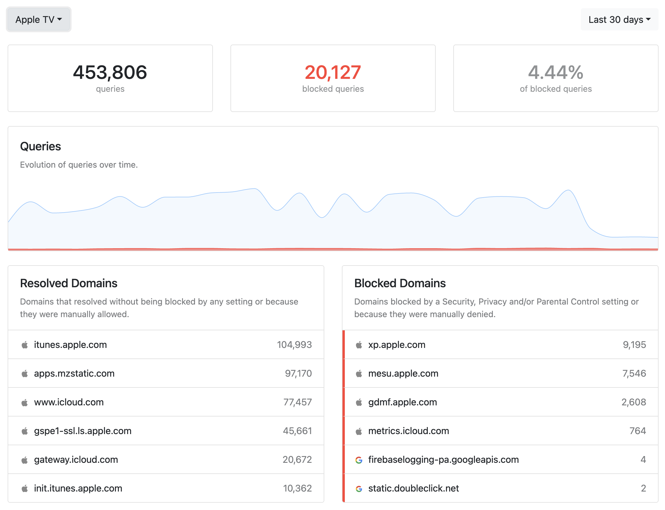Image resolution: width=665 pixels, height=510 pixels.
Task: Click the Google icon beside firebaselogging-pa.googleapis.com
Action: point(359,460)
